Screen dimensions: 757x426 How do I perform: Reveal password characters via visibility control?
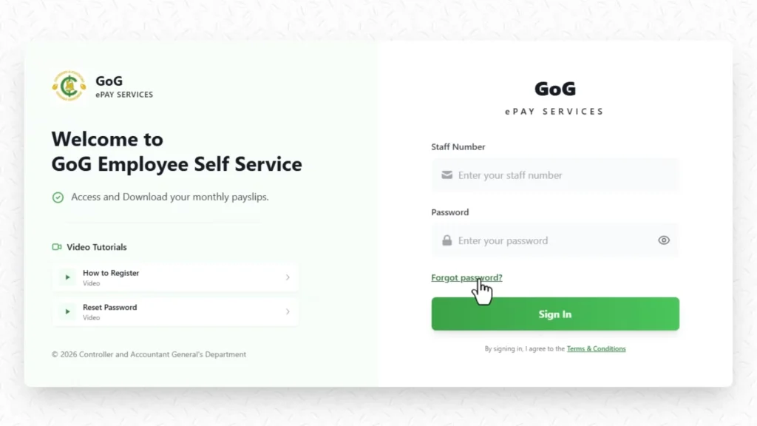[x=663, y=240]
